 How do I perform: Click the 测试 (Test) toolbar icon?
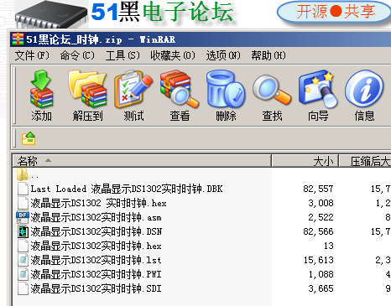pos(133,89)
